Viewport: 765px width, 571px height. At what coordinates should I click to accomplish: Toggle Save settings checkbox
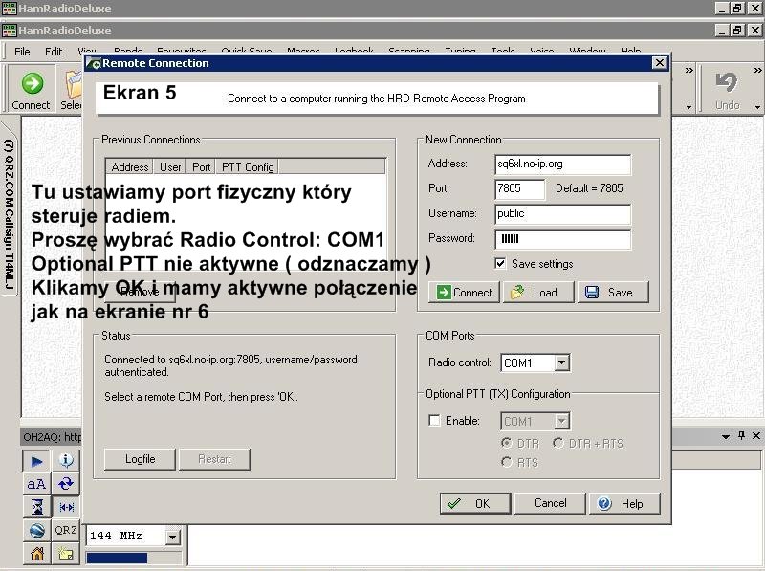pos(500,264)
